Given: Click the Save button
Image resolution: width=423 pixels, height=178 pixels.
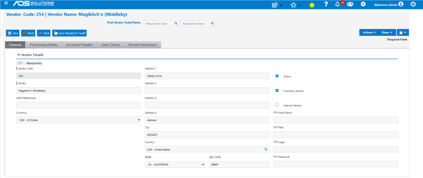Looking at the screenshot, I should [13, 33].
